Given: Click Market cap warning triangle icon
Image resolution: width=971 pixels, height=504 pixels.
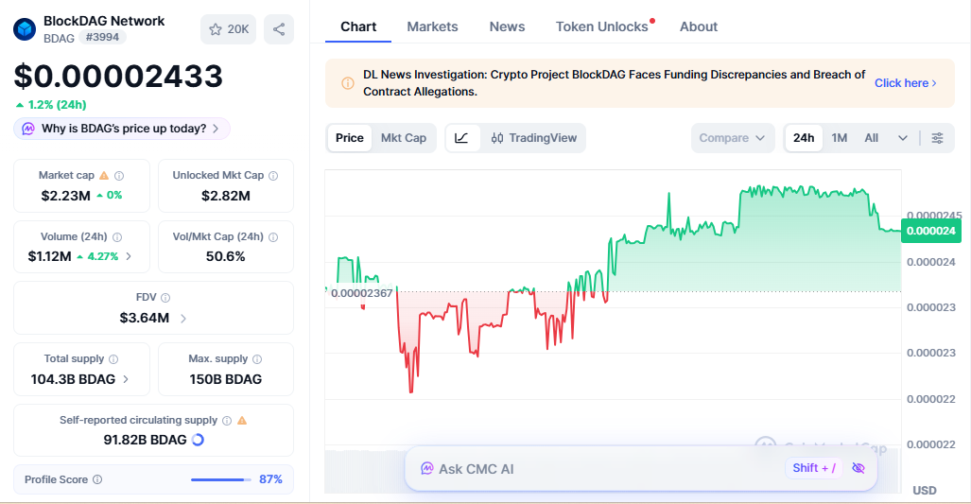Looking at the screenshot, I should [x=104, y=175].
